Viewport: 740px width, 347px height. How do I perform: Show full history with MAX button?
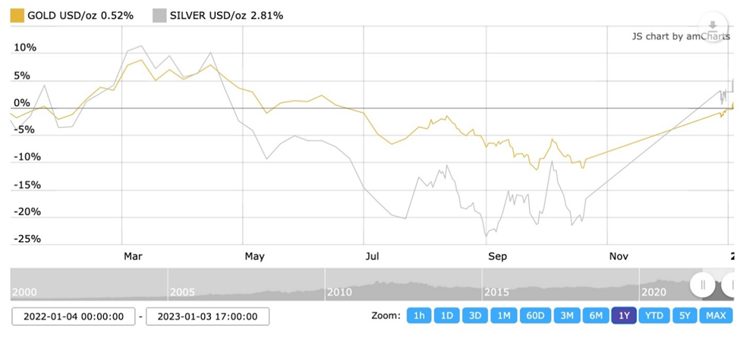click(x=716, y=316)
